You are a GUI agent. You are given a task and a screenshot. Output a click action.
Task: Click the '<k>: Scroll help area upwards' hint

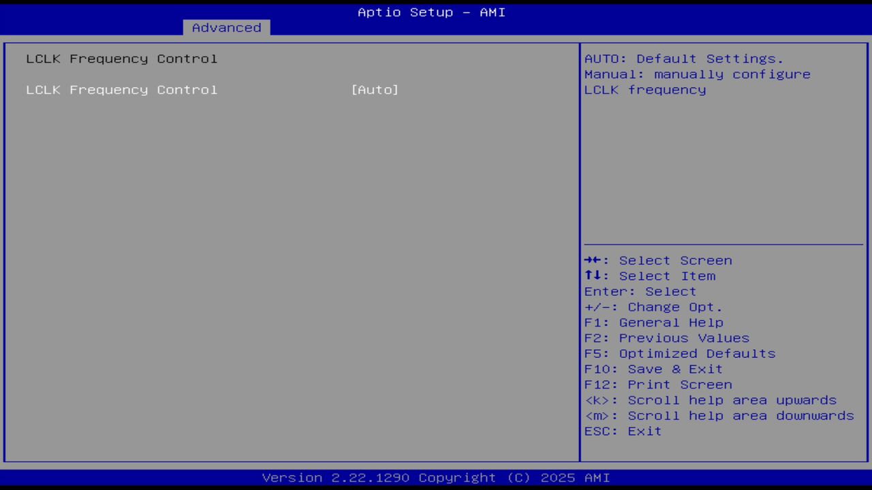[x=711, y=400]
